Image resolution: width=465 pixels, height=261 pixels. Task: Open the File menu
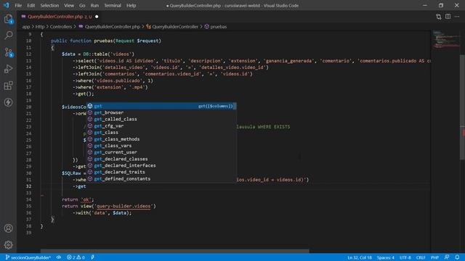(18, 5)
